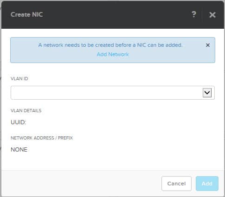Click the VLAN ID field label
Screen dimensions: 225x197
point(19,78)
